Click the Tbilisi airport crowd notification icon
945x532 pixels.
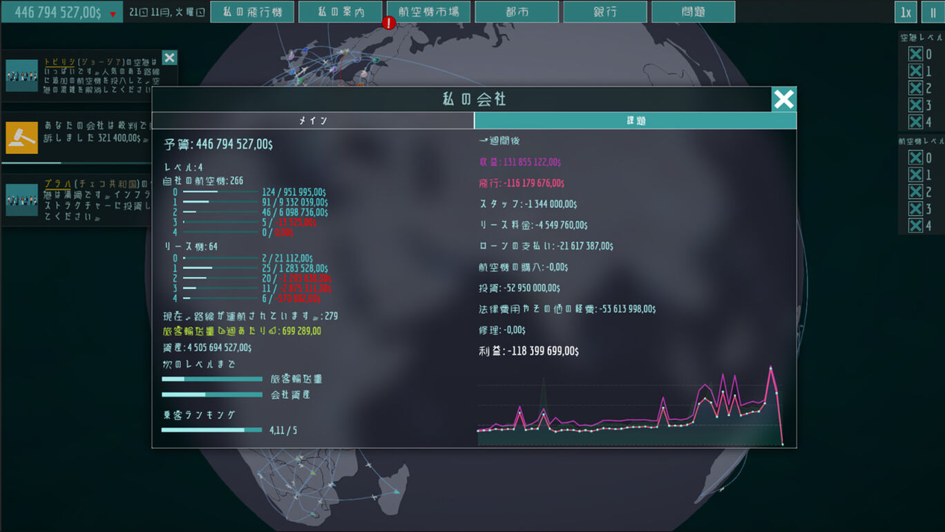21,75
